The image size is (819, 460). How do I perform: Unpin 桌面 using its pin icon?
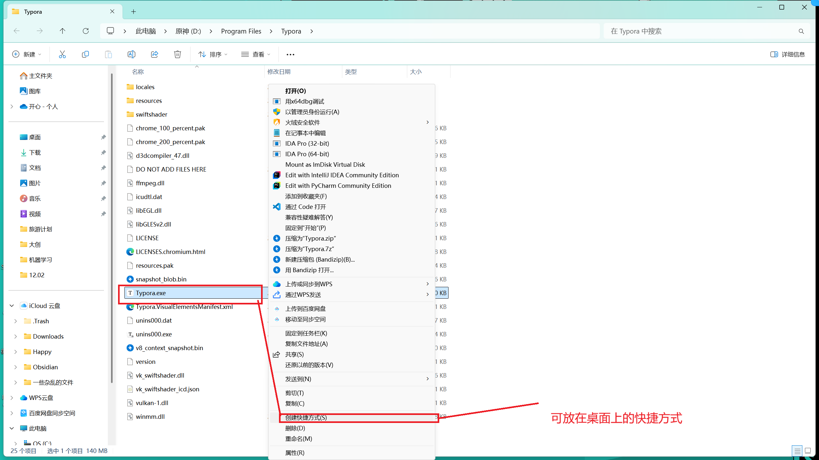pos(103,137)
